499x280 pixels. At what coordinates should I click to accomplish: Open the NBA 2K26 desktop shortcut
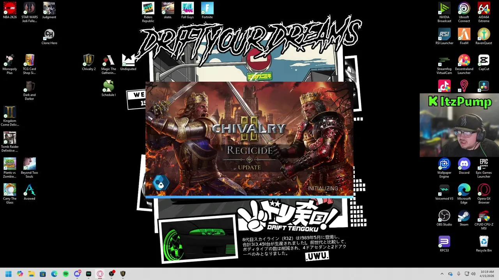point(10,10)
